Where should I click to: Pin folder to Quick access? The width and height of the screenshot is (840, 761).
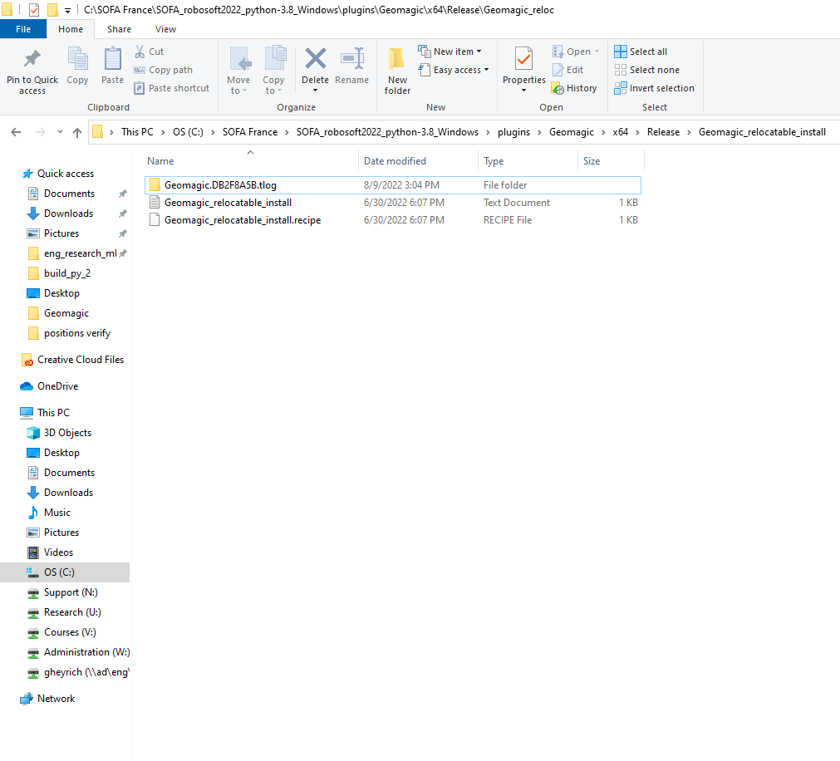32,71
